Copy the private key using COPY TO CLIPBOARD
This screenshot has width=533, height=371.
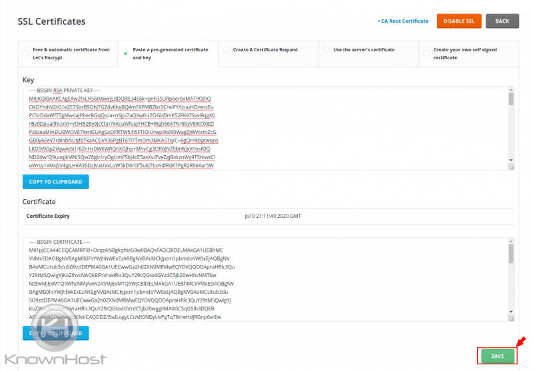(55, 182)
